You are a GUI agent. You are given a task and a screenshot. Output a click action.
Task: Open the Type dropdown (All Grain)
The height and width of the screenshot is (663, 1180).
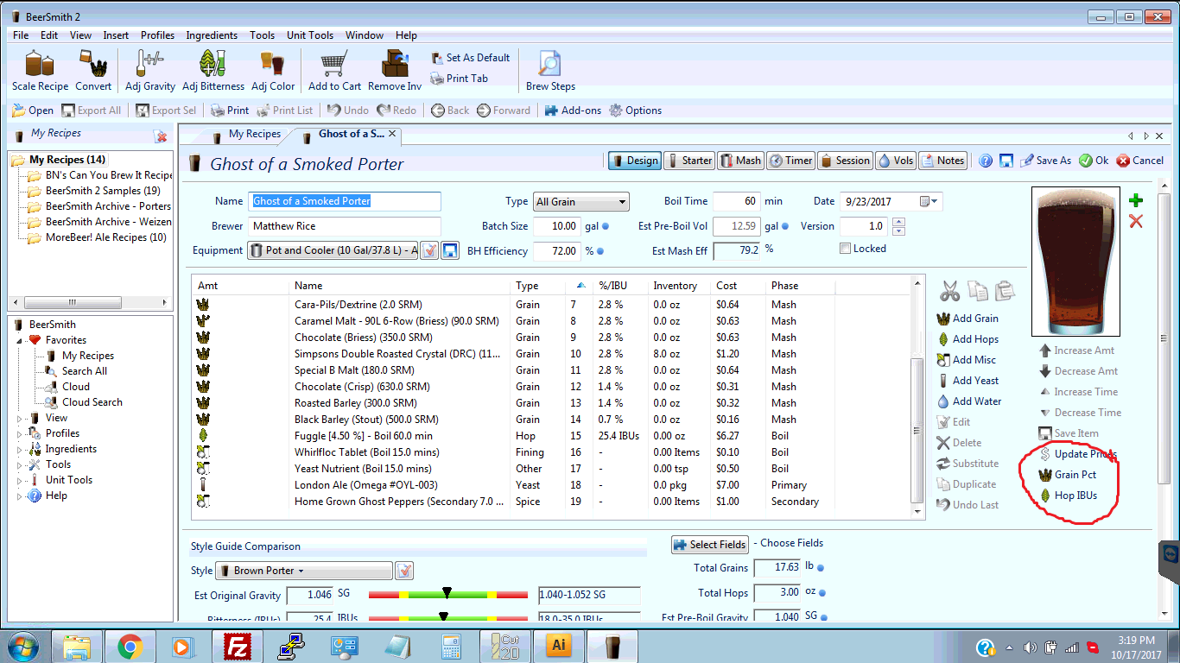pos(580,202)
